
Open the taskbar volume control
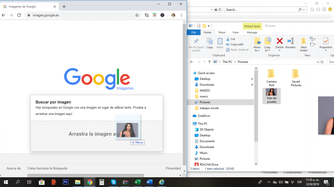point(281,182)
